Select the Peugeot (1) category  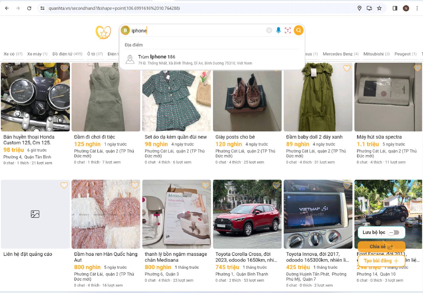tap(405, 54)
